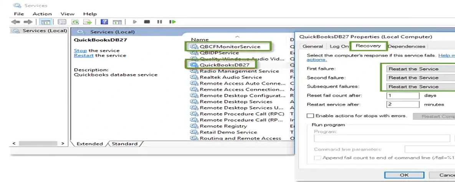
Task: Click the gear icon next to QBCFMonitorService
Action: pos(194,46)
